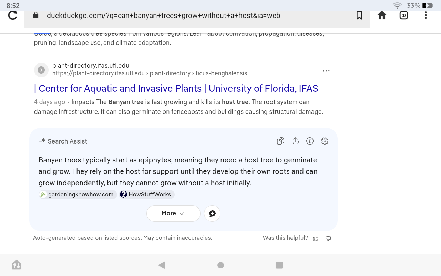This screenshot has height=276, width=441.
Task: Tap the plant-directory.ifas.ufl.edu site favicon
Action: point(41,70)
